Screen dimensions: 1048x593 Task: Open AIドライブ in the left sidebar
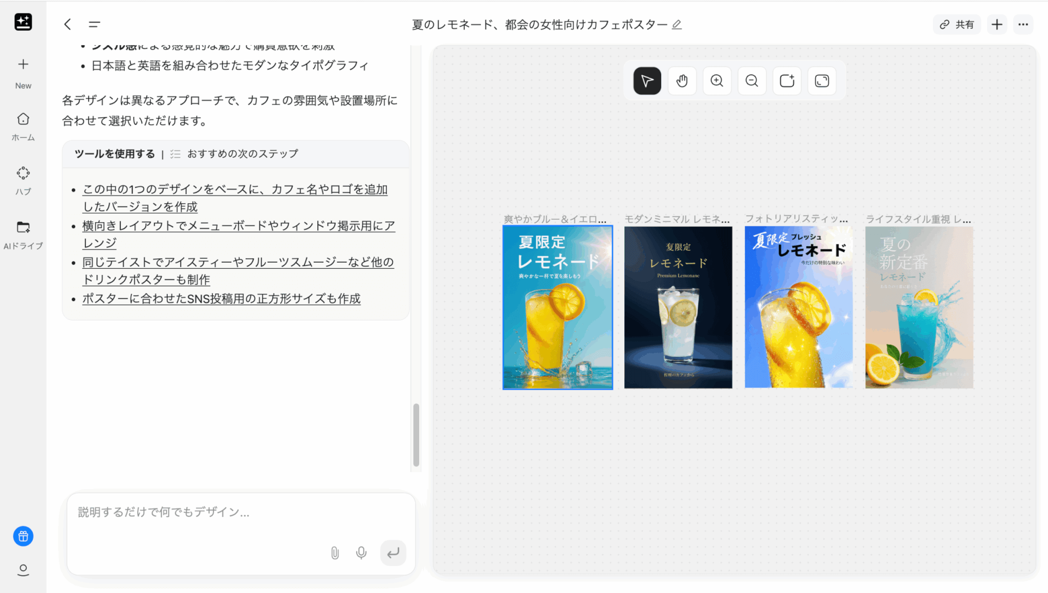point(23,235)
